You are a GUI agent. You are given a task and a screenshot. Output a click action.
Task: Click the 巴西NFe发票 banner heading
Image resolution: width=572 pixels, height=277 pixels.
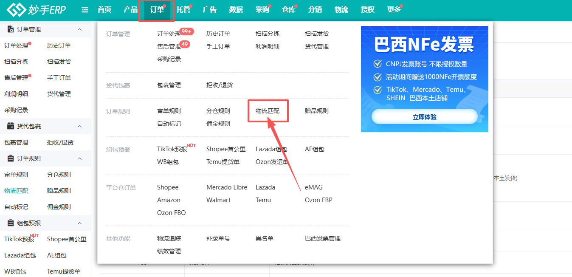click(x=424, y=45)
